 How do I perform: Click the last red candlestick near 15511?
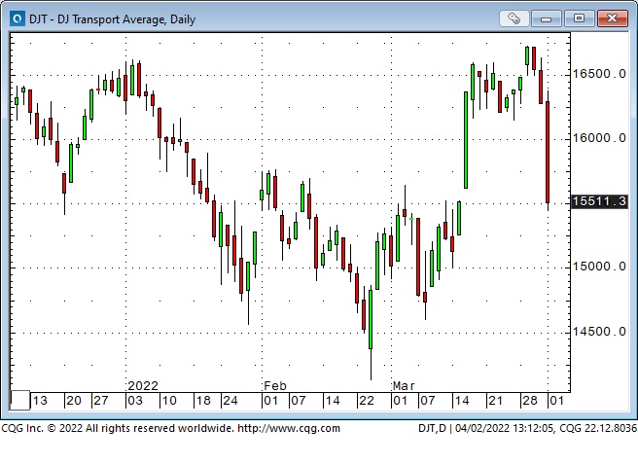pyautogui.click(x=548, y=152)
